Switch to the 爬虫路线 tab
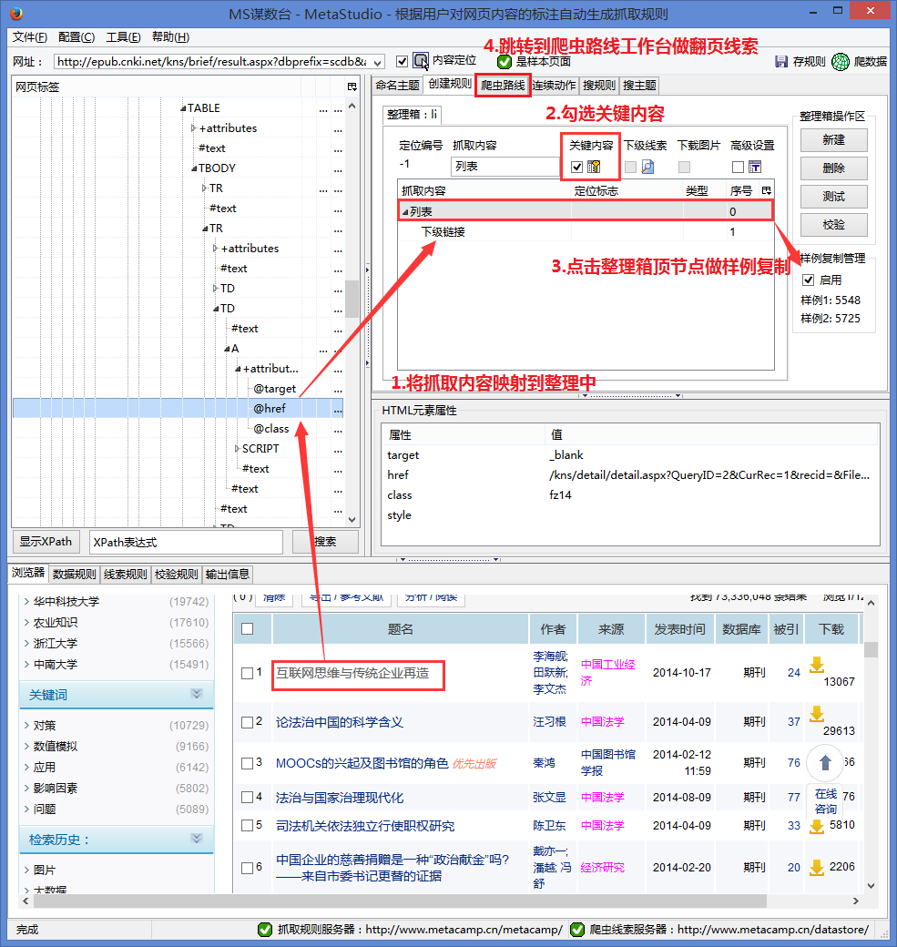The height and width of the screenshot is (947, 897). coord(503,86)
